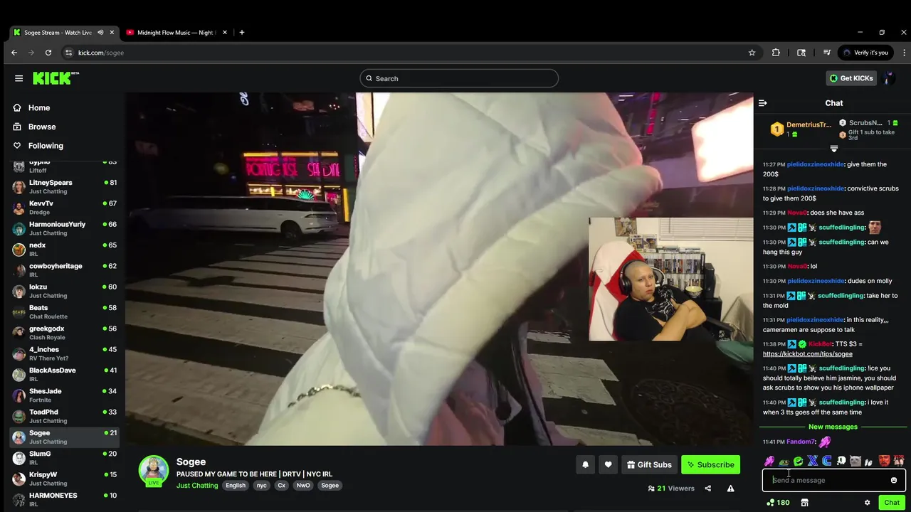Click the Subscribe button

(710, 464)
